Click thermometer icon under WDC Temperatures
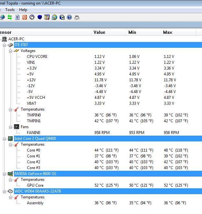 pyautogui.click(x=17, y=197)
